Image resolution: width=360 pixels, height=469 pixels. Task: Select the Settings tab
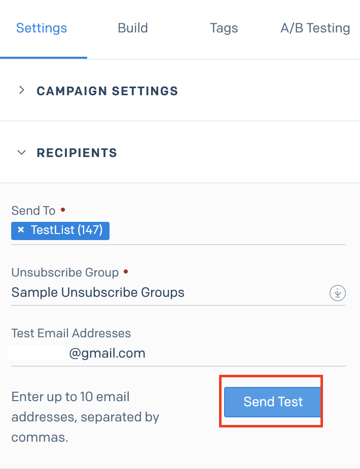pos(42,28)
